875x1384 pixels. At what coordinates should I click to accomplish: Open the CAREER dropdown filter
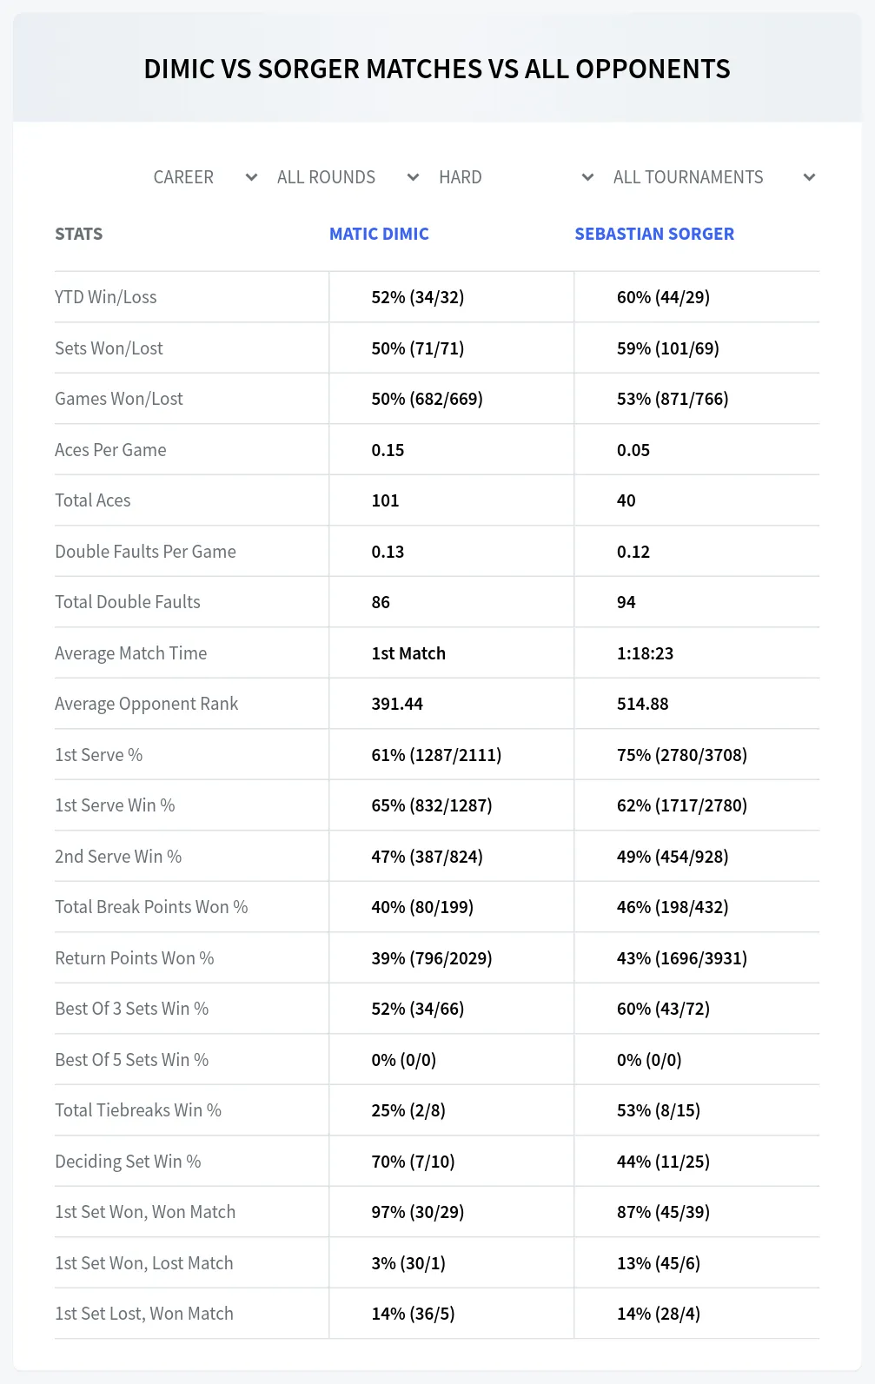click(205, 177)
